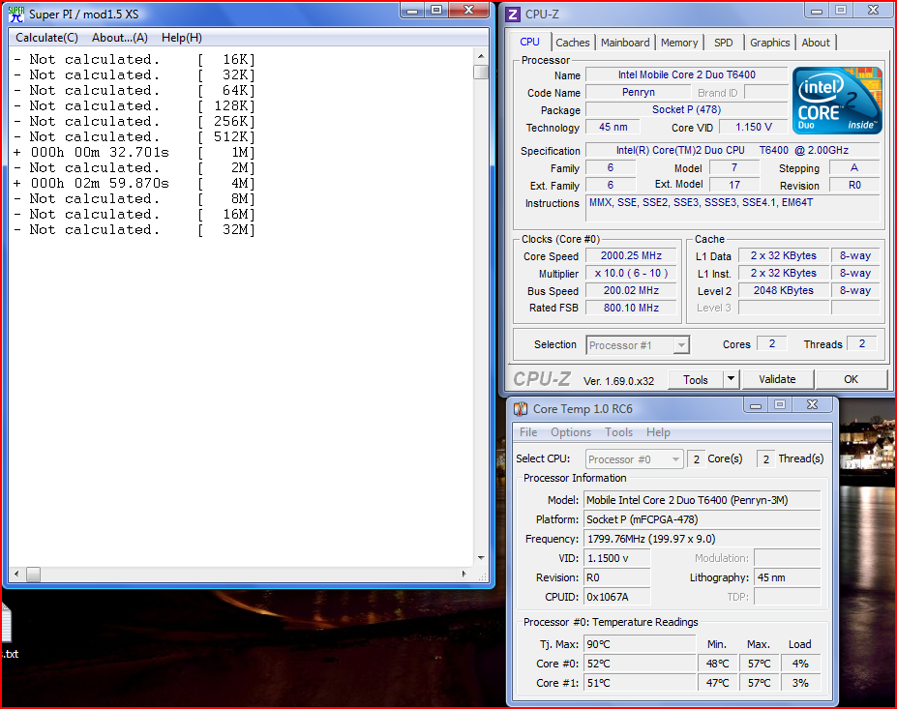Click the Core Temp title bar icon

coord(521,409)
